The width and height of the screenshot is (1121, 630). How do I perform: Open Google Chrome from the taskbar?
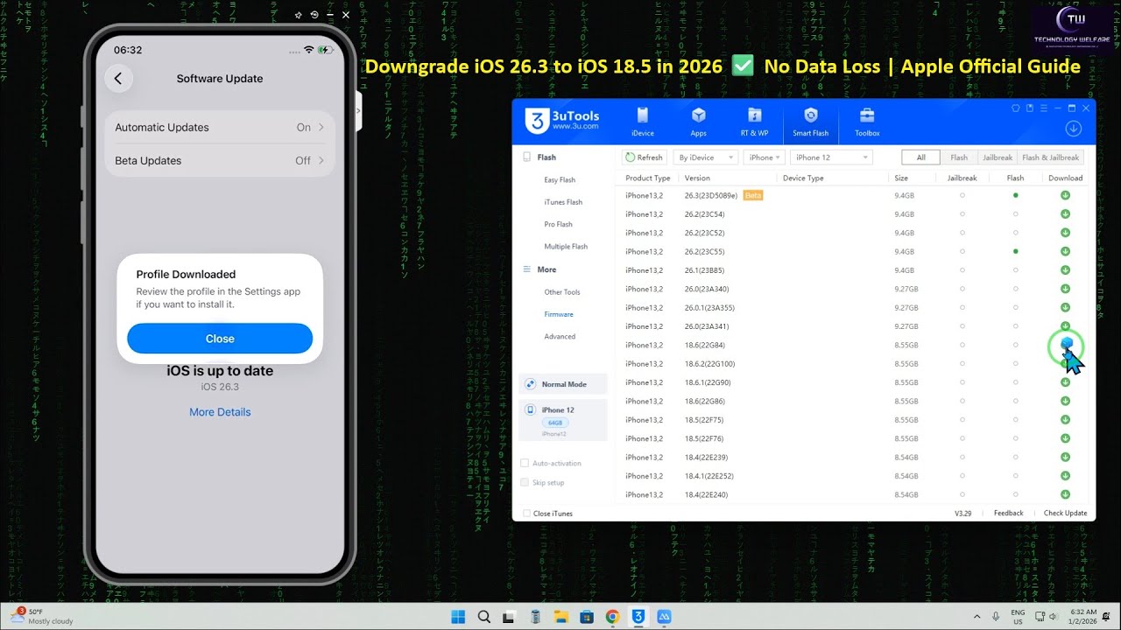612,617
